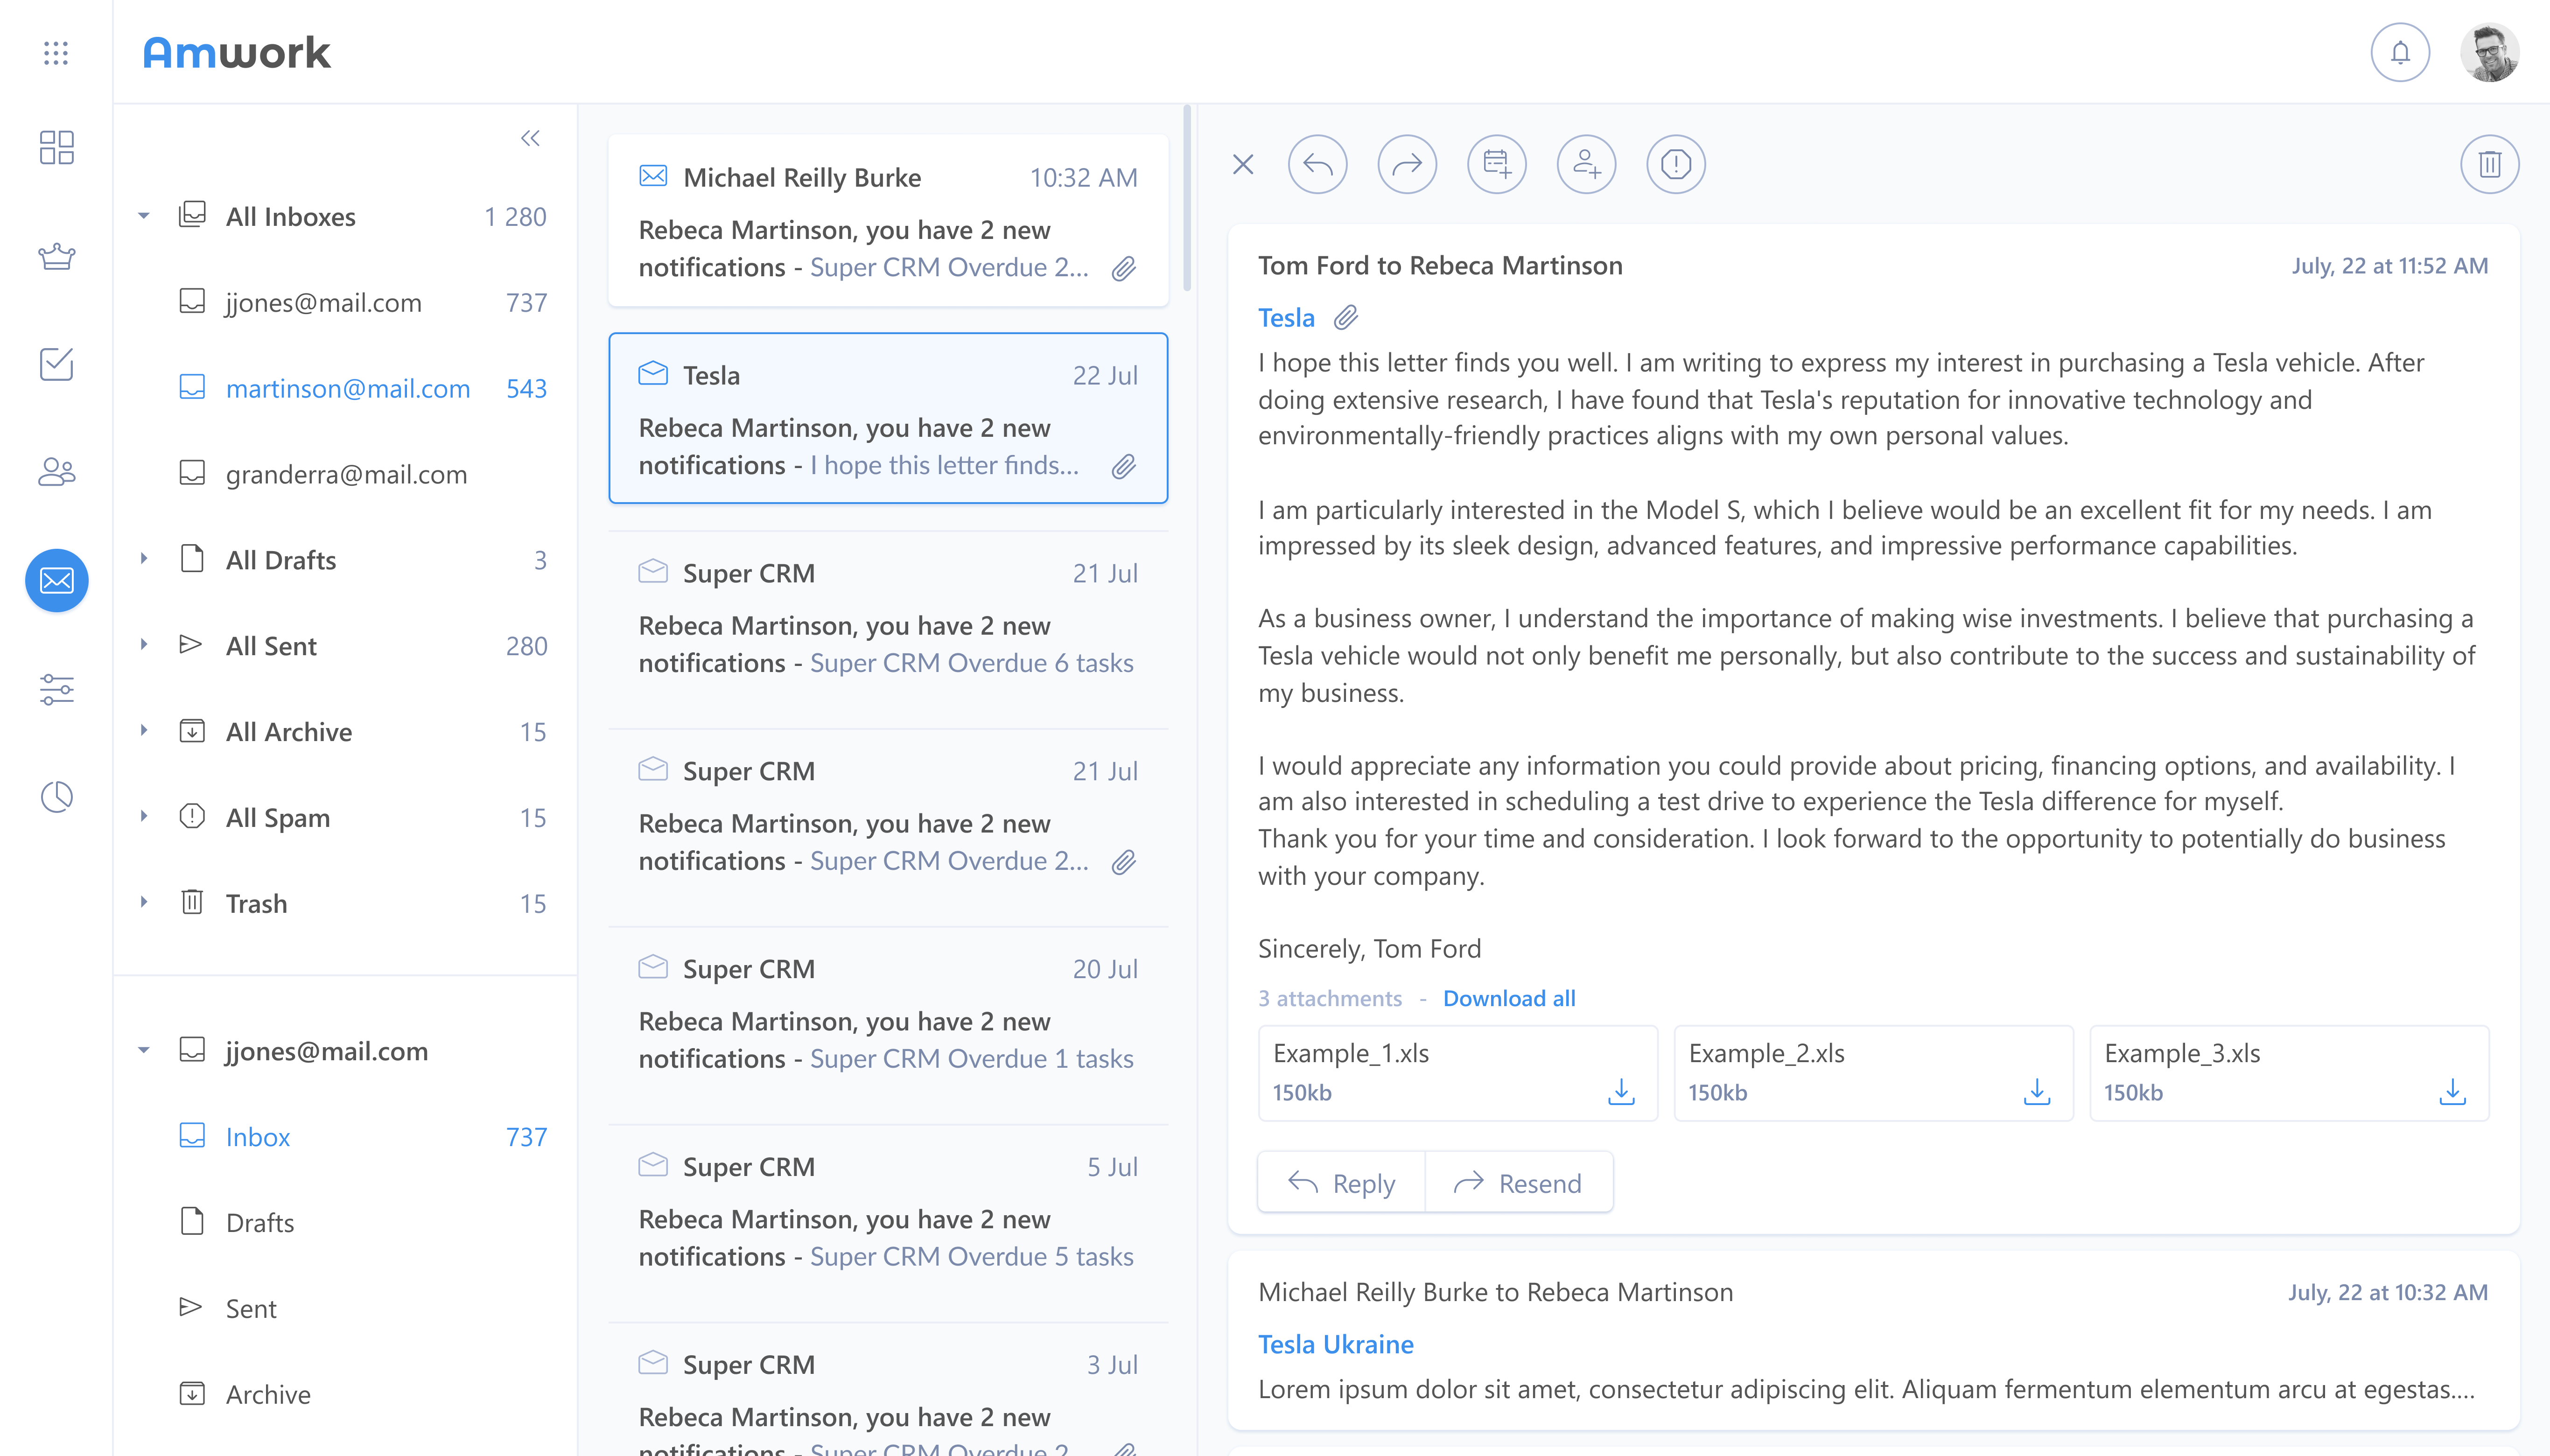
Task: Click the forward arrow toolbar icon
Action: point(1407,164)
